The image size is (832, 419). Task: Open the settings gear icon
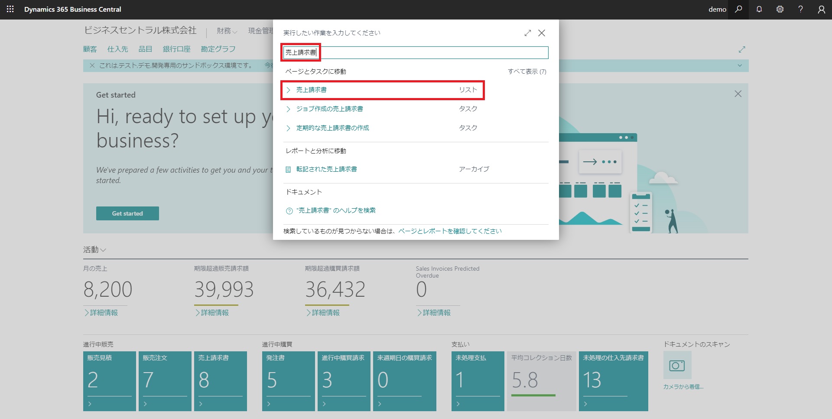(x=780, y=9)
